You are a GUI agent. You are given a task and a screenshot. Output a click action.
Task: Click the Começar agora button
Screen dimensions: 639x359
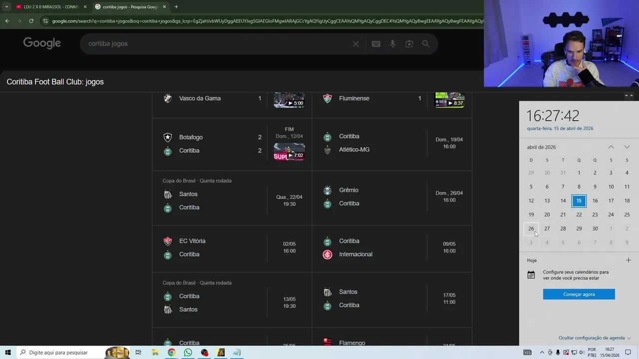(579, 294)
